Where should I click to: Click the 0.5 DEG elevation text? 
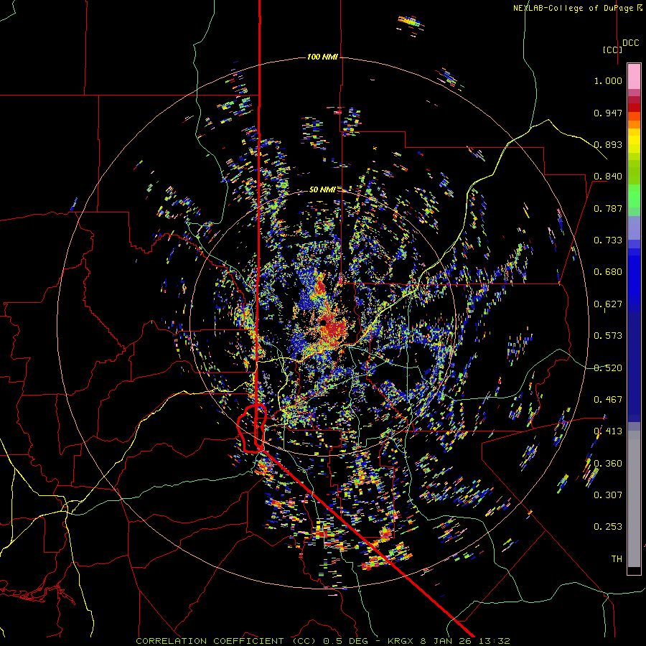point(347,641)
